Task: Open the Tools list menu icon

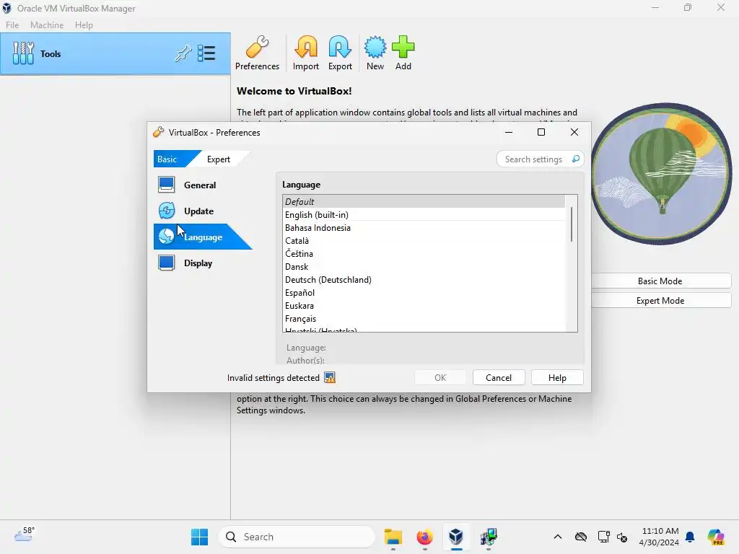Action: click(206, 53)
